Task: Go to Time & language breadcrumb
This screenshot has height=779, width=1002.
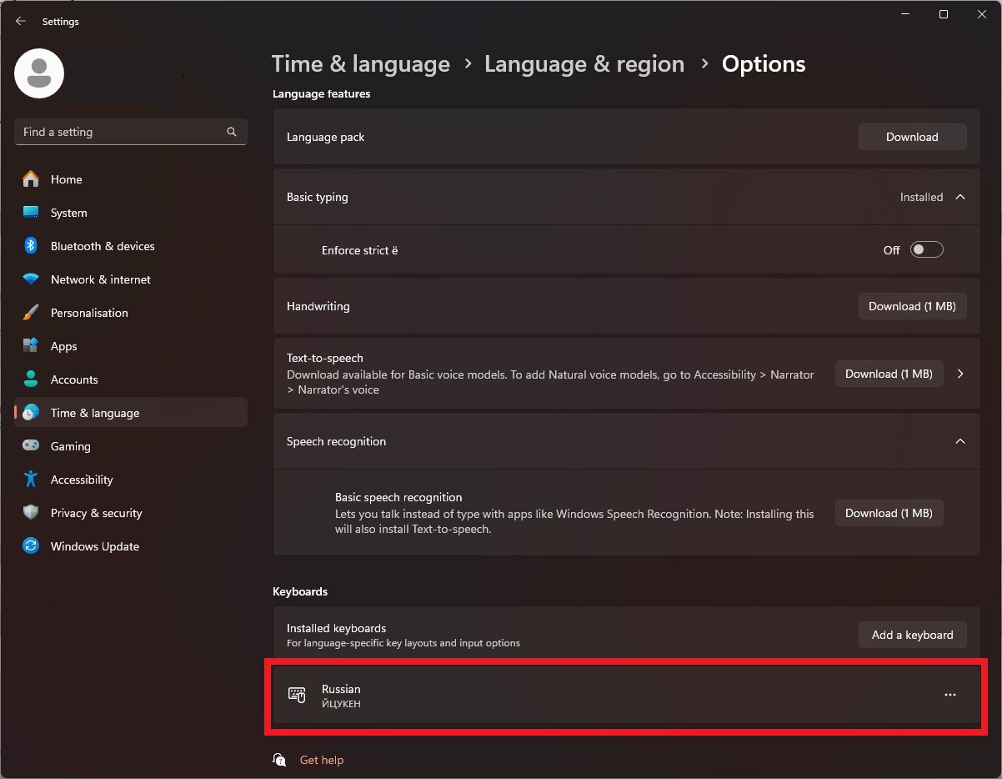Action: 361,64
